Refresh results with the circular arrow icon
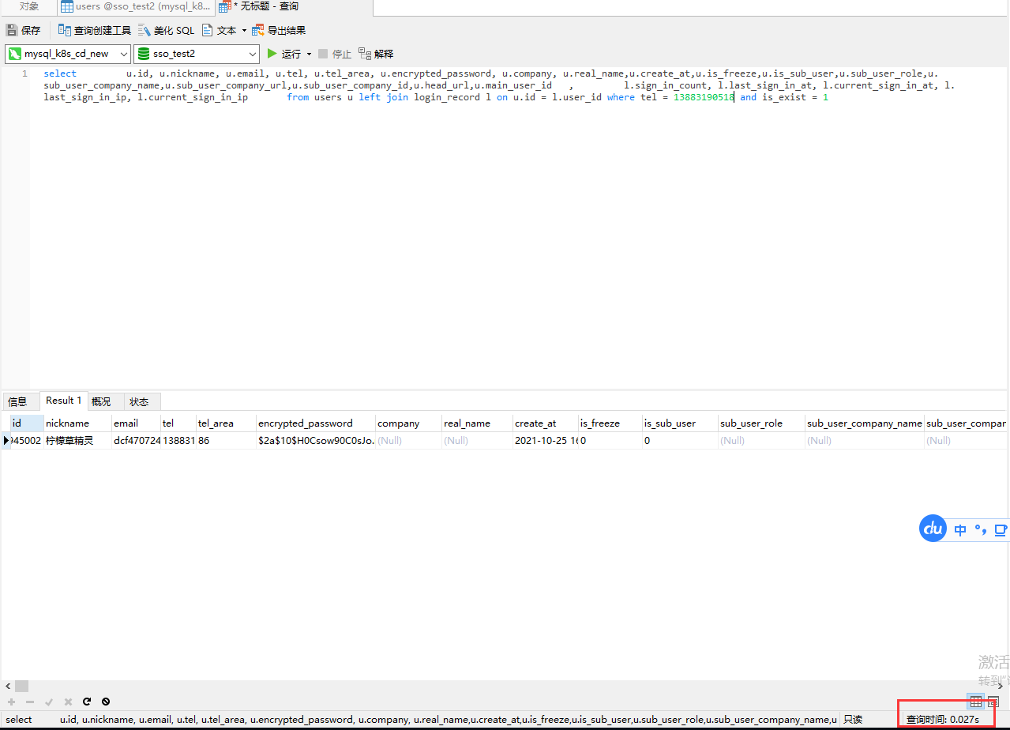This screenshot has width=1010, height=730. click(87, 702)
